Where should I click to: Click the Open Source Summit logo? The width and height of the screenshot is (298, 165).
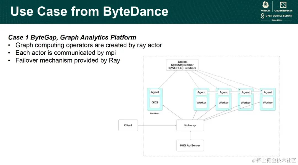point(276,16)
